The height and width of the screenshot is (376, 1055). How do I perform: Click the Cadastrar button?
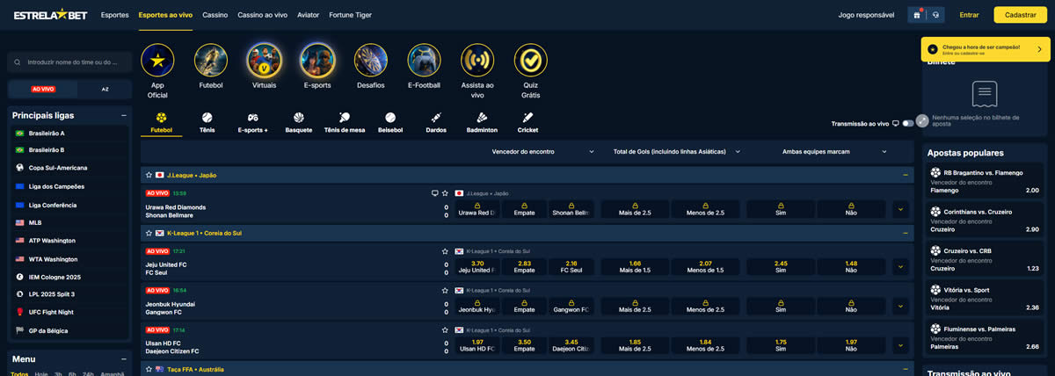point(1021,15)
